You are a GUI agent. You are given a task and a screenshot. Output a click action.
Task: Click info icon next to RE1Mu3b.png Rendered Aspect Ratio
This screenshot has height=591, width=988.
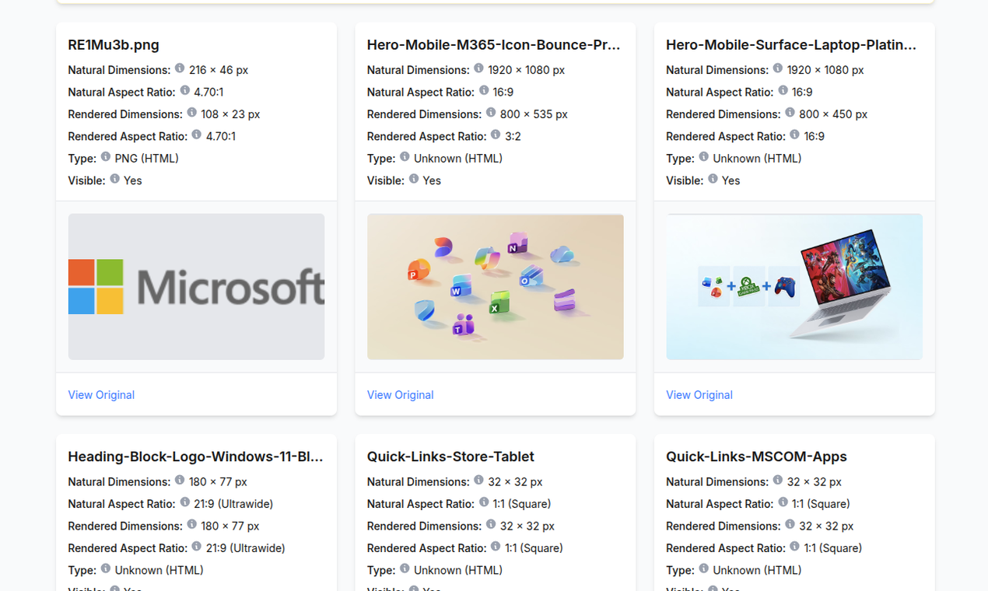click(197, 135)
